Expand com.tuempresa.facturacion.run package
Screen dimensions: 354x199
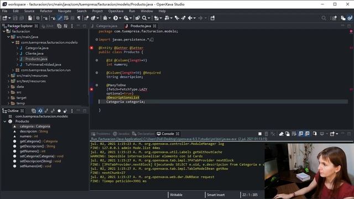click(13, 70)
